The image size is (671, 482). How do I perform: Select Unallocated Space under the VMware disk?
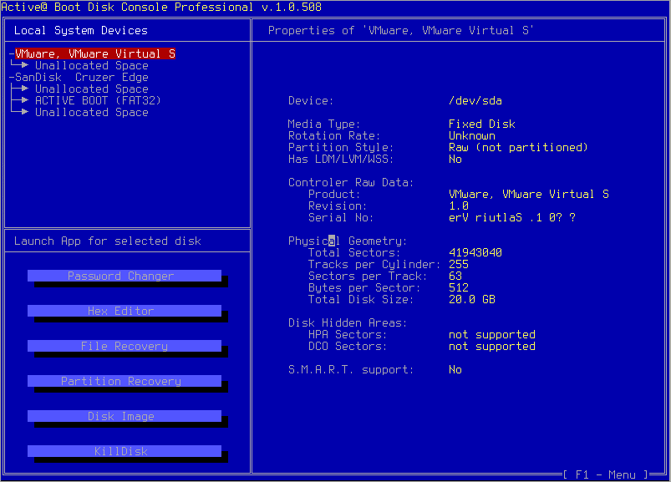[x=92, y=65]
